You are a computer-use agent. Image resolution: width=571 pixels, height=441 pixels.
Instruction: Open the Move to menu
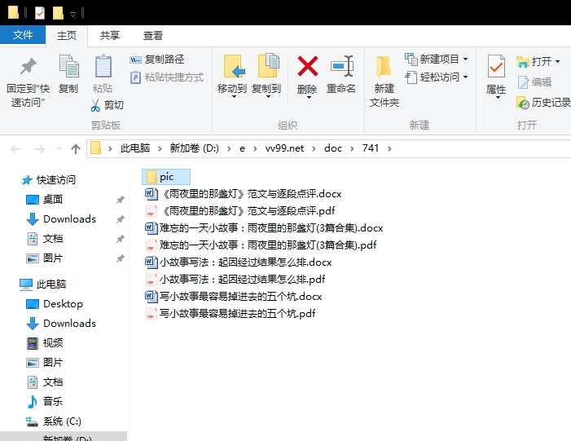232,77
